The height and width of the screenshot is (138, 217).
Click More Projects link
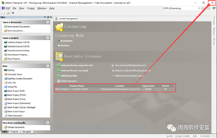13,59
